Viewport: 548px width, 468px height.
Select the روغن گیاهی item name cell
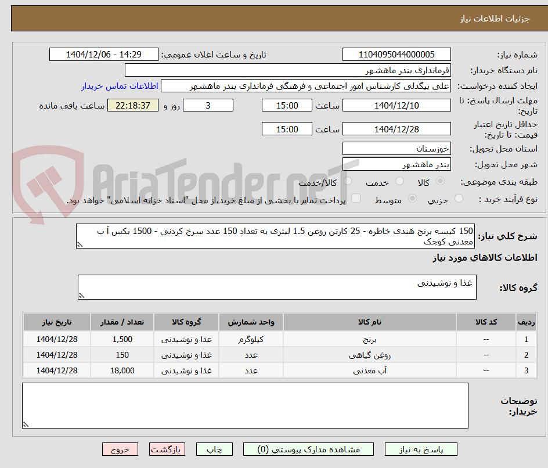tap(370, 355)
